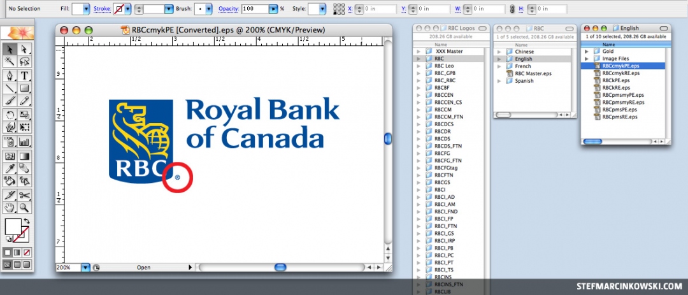This screenshot has width=688, height=295.
Task: Choose the Magic Wand tool
Action: pos(10,61)
